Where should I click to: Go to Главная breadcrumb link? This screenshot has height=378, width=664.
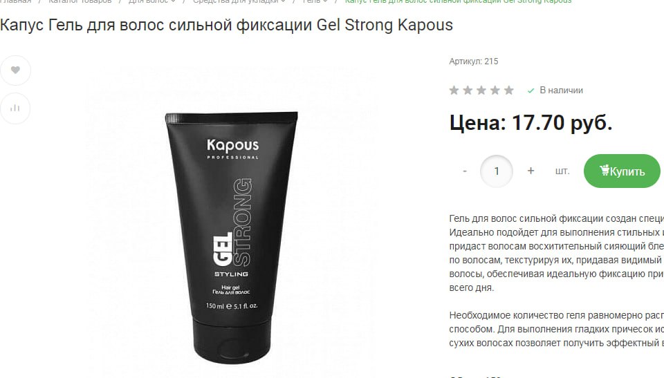point(16,1)
